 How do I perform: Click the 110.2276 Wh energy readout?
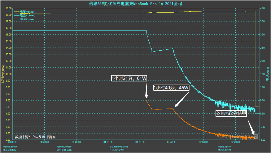coord(117,150)
